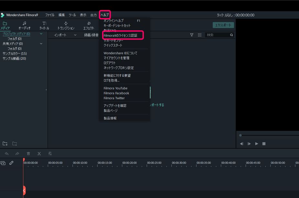The image size is (299, 198).
Task: Click the preview playback progress slider handle
Action: coord(240,135)
